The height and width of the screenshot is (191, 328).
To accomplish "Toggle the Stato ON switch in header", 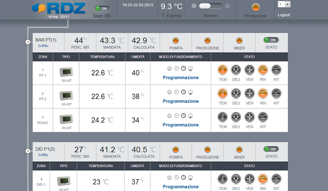I will 101,8.
